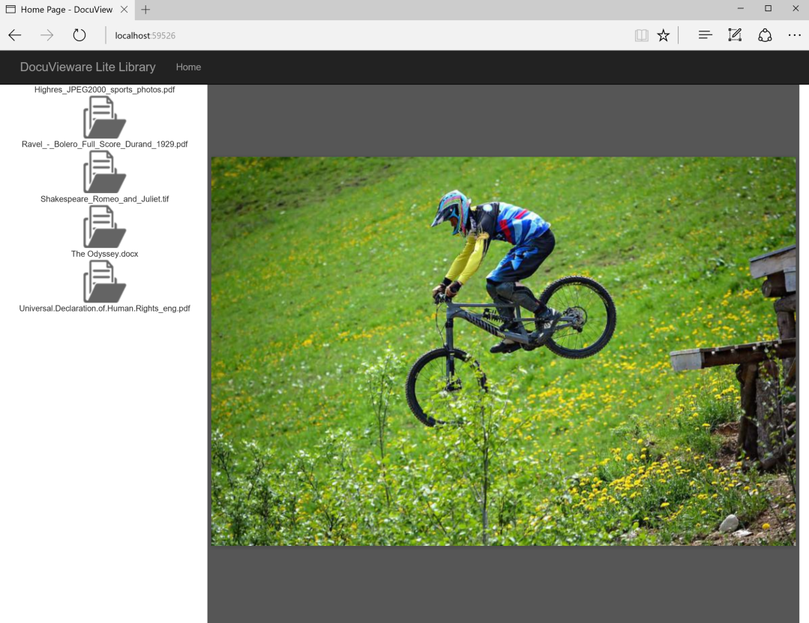Go forward with the browser forward arrow
The width and height of the screenshot is (809, 623).
point(47,35)
